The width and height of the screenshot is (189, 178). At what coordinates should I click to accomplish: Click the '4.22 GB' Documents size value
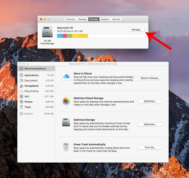pyautogui.click(x=49, y=81)
